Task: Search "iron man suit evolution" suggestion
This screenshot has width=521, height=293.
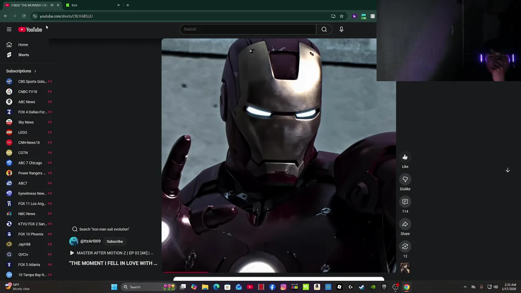Action: (x=101, y=229)
